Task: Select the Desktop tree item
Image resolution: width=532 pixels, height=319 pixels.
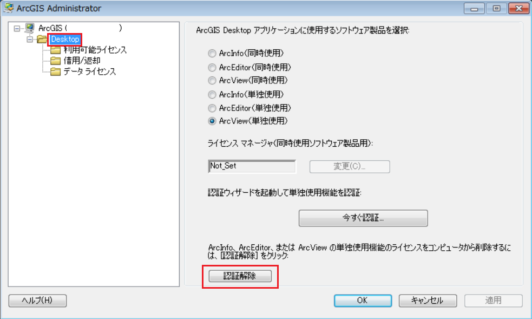Action: tap(65, 39)
